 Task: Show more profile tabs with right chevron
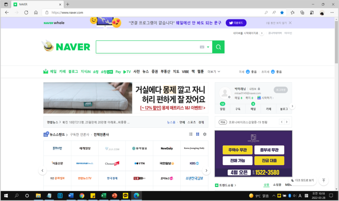pyautogui.click(x=293, y=106)
